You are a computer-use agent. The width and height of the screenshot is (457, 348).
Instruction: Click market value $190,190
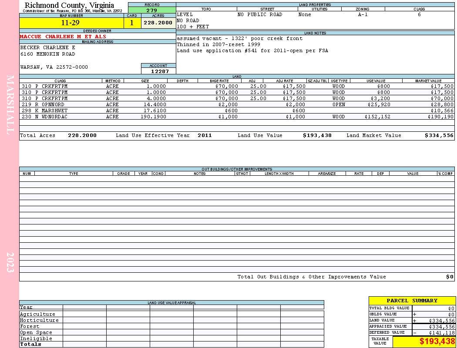coord(440,117)
